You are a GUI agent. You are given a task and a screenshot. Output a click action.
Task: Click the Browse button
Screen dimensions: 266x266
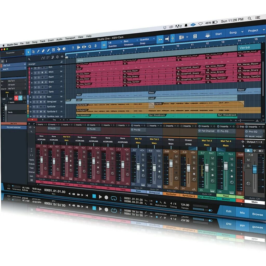tap(257, 214)
